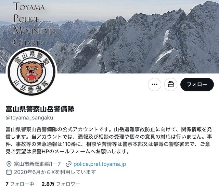Open the bear logo profile picture

point(31,71)
